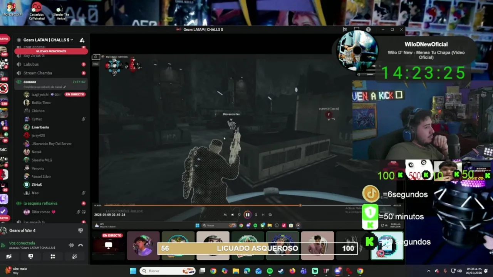Viewport: 493px width, 277px height.
Task: Click the Buscar taskbar search field
Action: pos(168,271)
